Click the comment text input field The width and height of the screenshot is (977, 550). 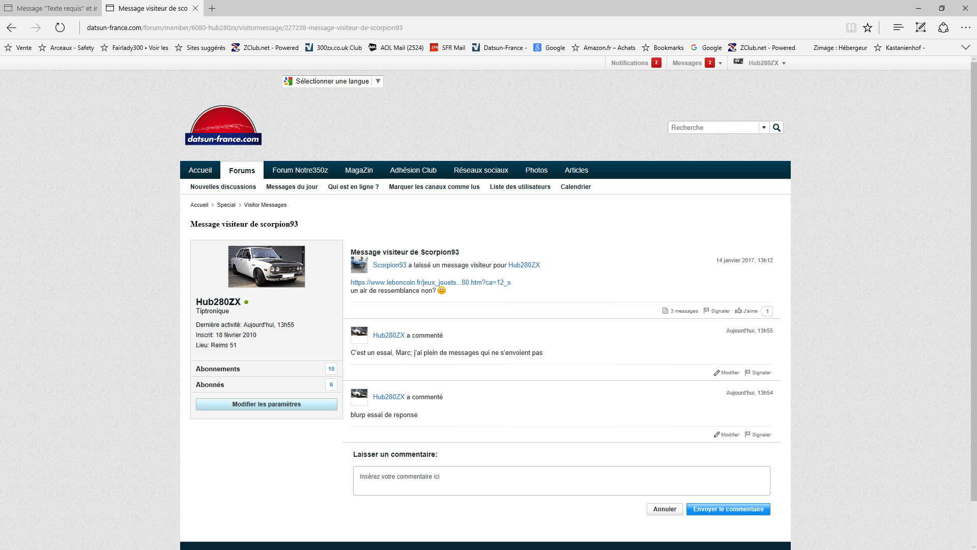[x=561, y=481]
